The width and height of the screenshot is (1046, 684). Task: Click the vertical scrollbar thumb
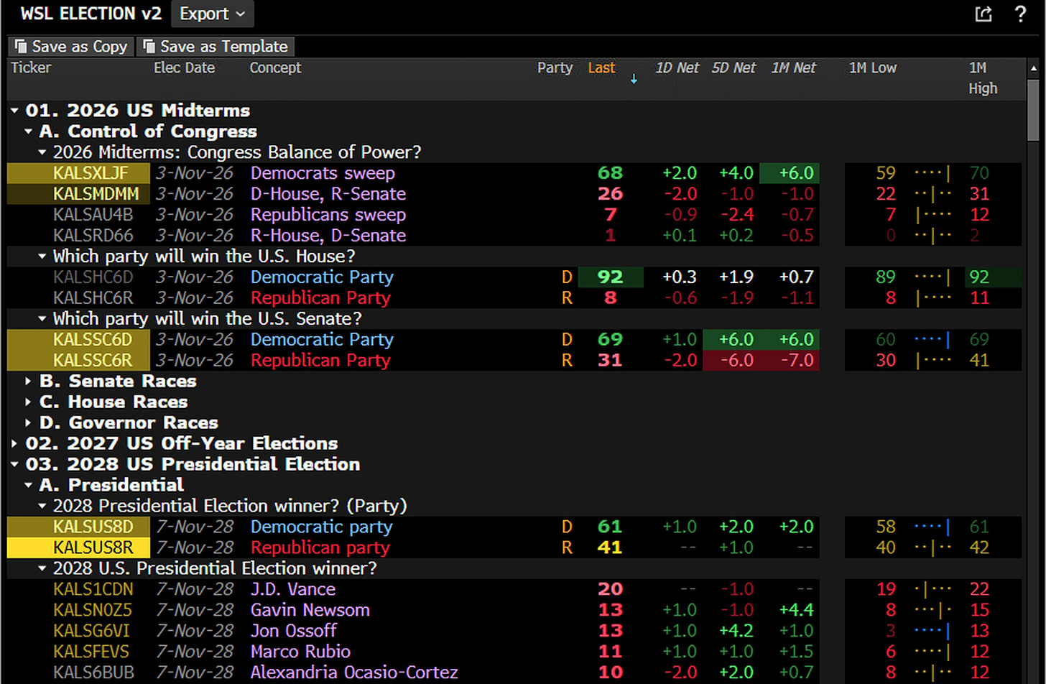[x=1034, y=109]
